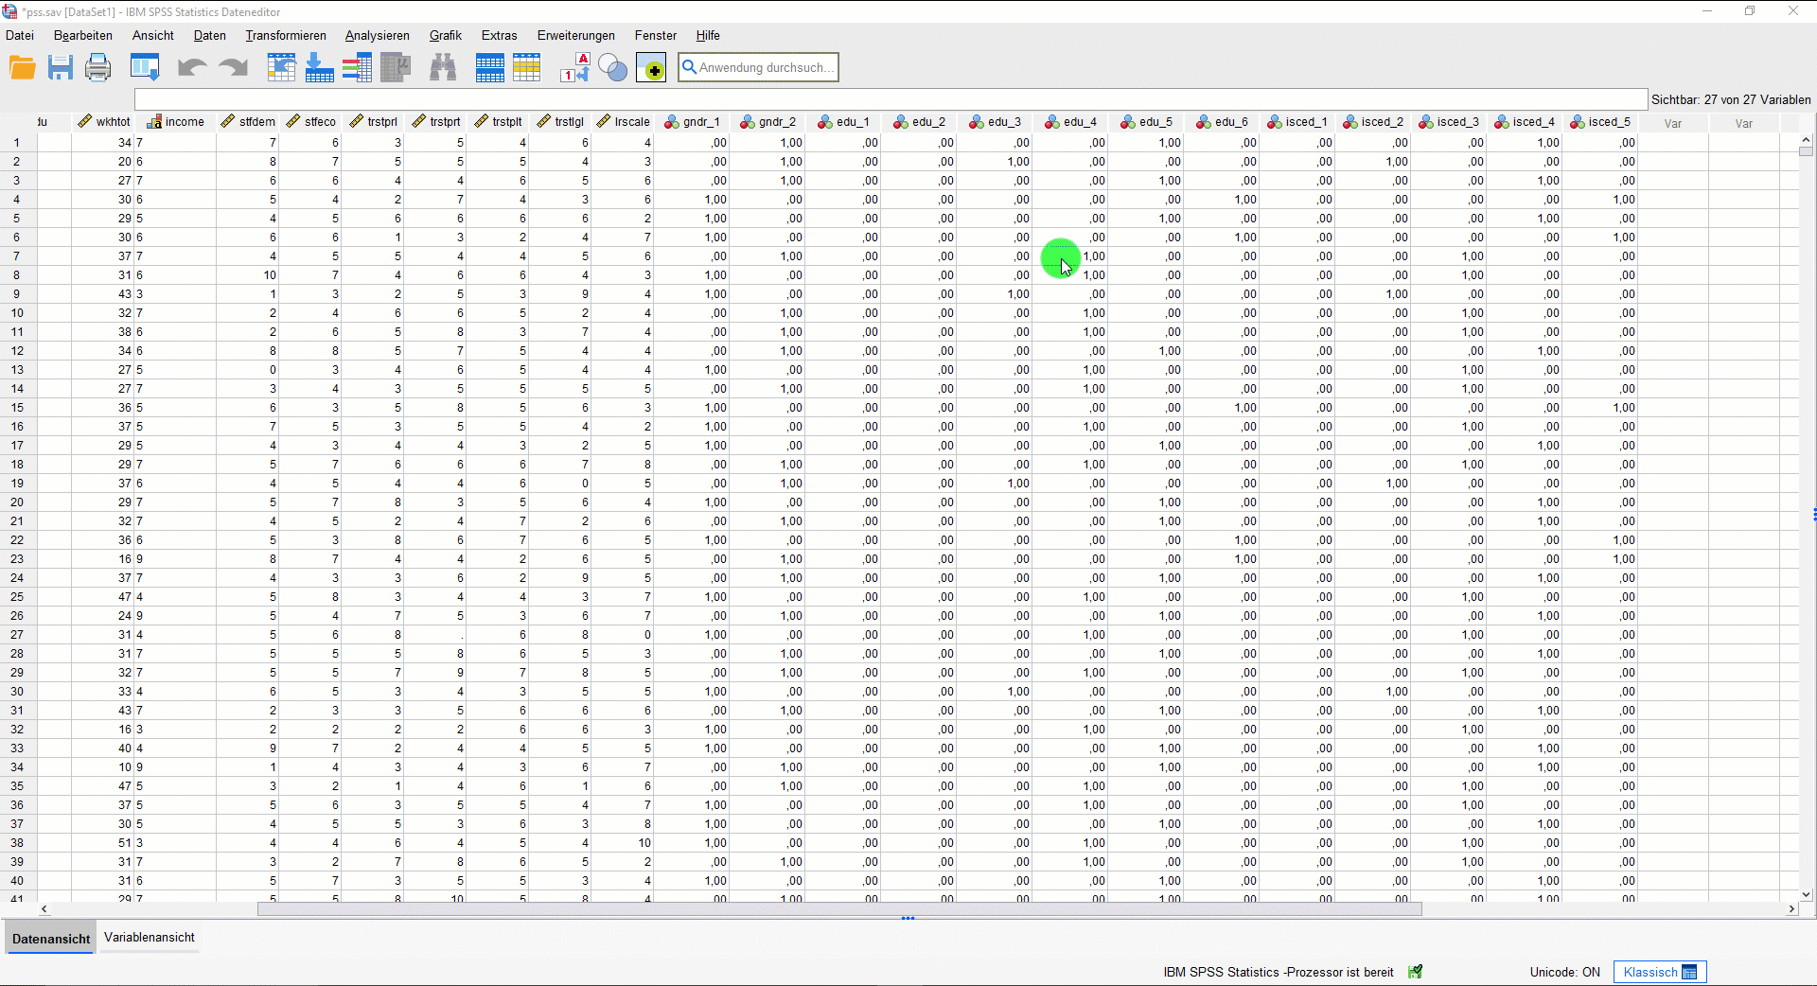Screen dimensions: 1817x986
Task: Select the wkhtot column header
Action: click(104, 122)
